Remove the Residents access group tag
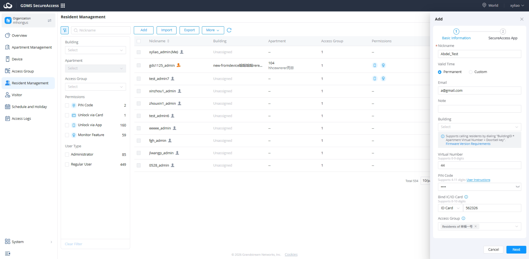Image resolution: width=529 pixels, height=259 pixels. coord(476,226)
